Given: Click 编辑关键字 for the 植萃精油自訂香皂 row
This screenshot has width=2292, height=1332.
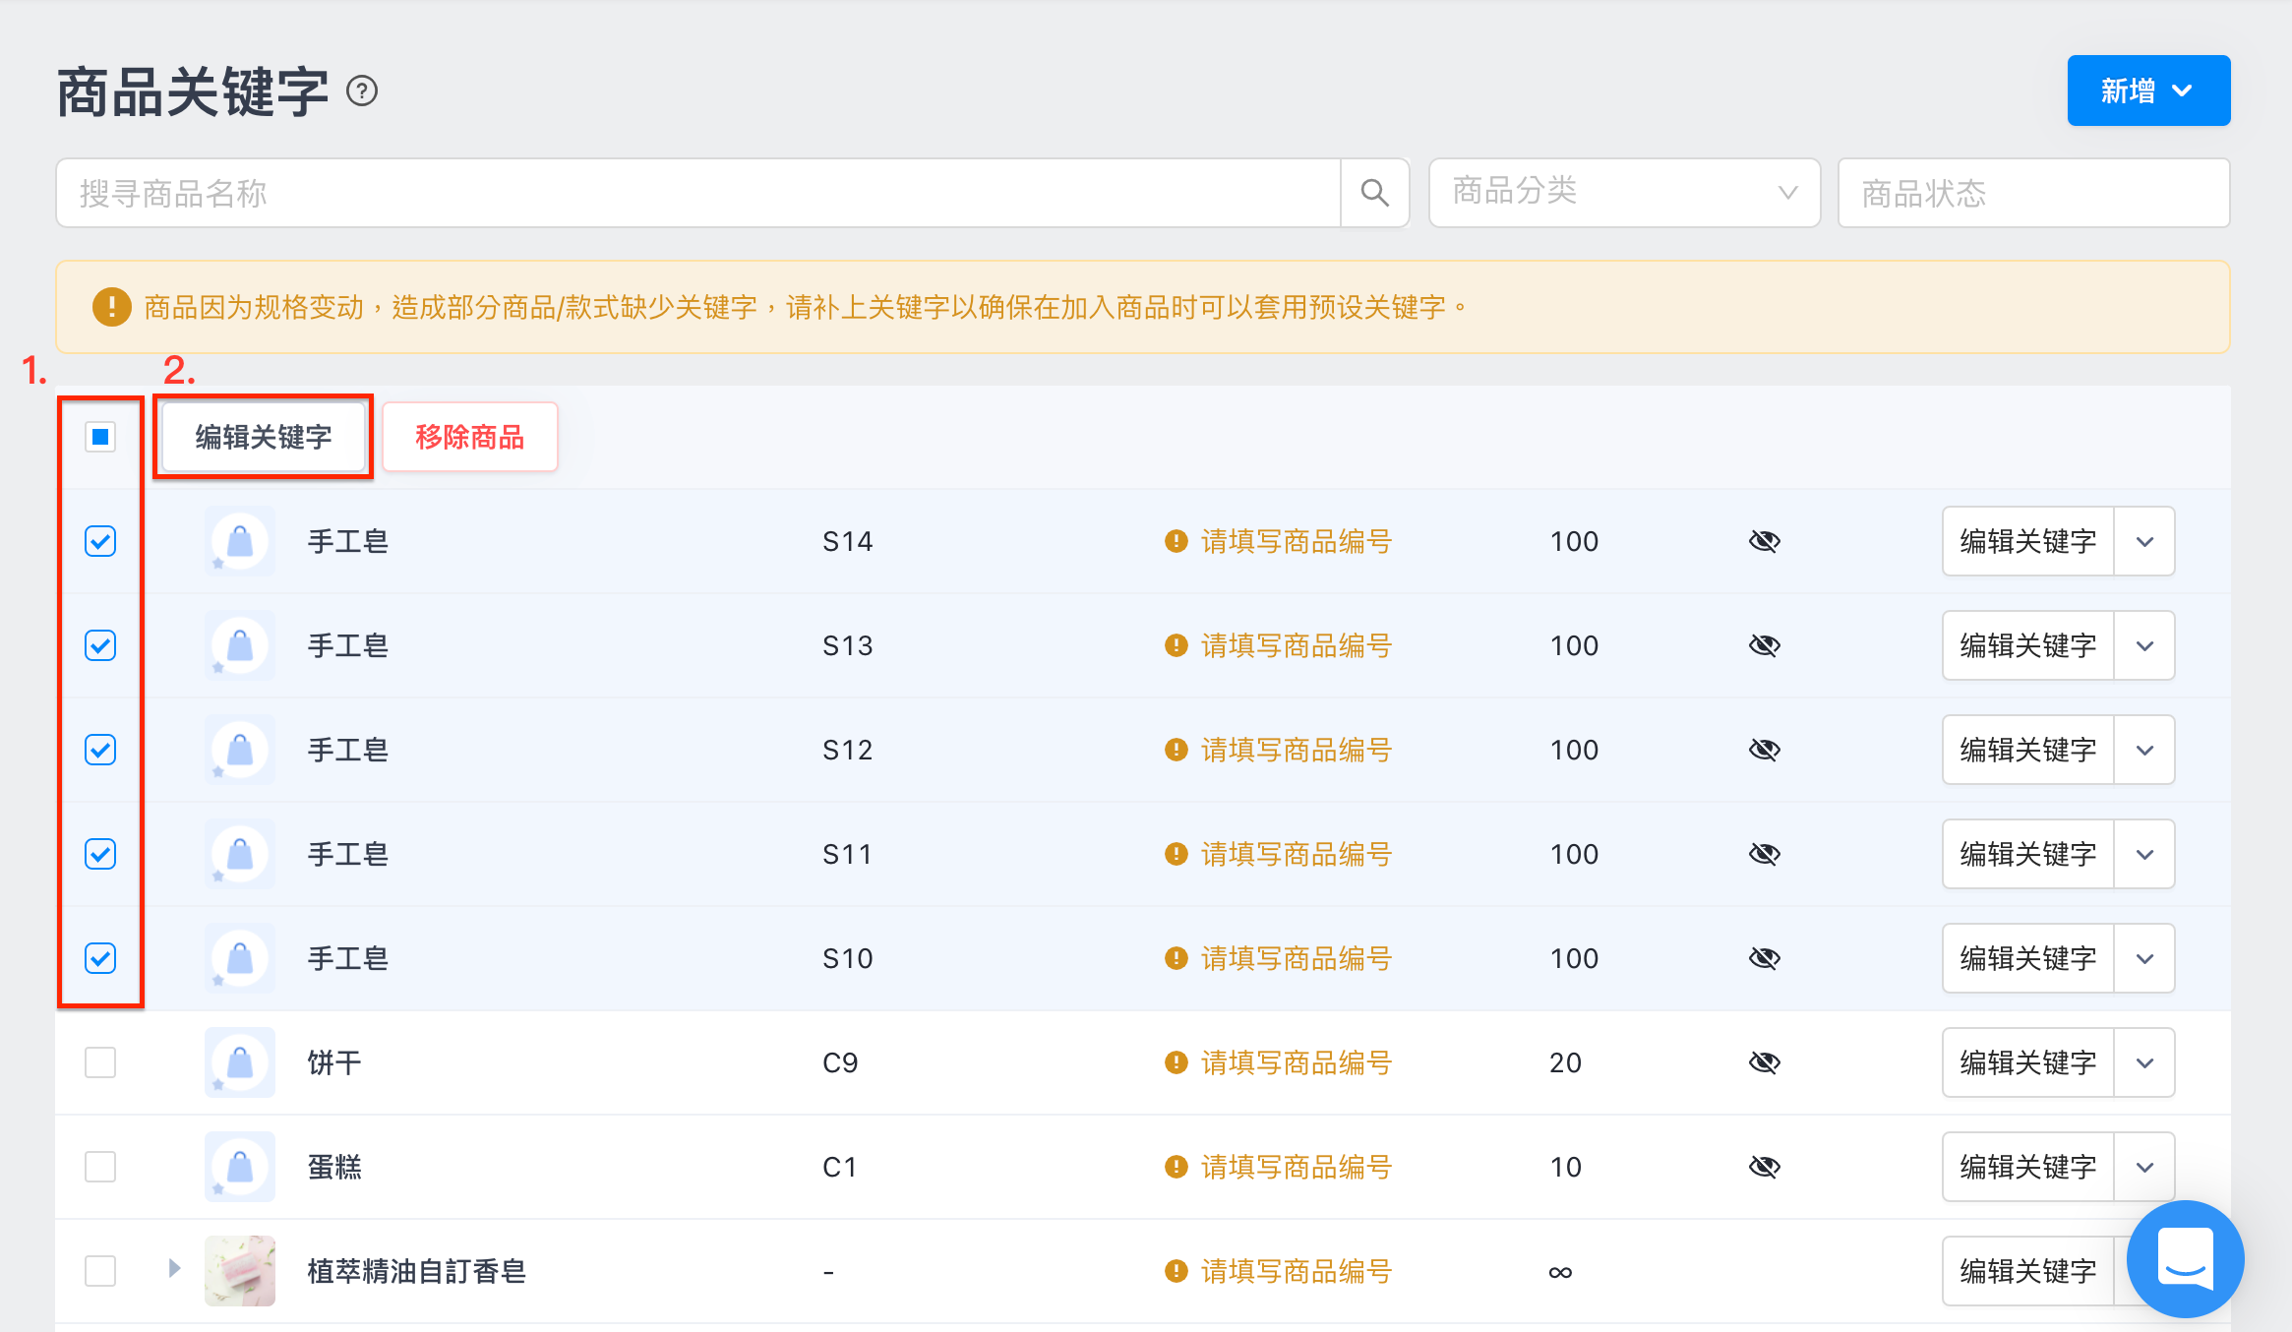Looking at the screenshot, I should click(2028, 1271).
